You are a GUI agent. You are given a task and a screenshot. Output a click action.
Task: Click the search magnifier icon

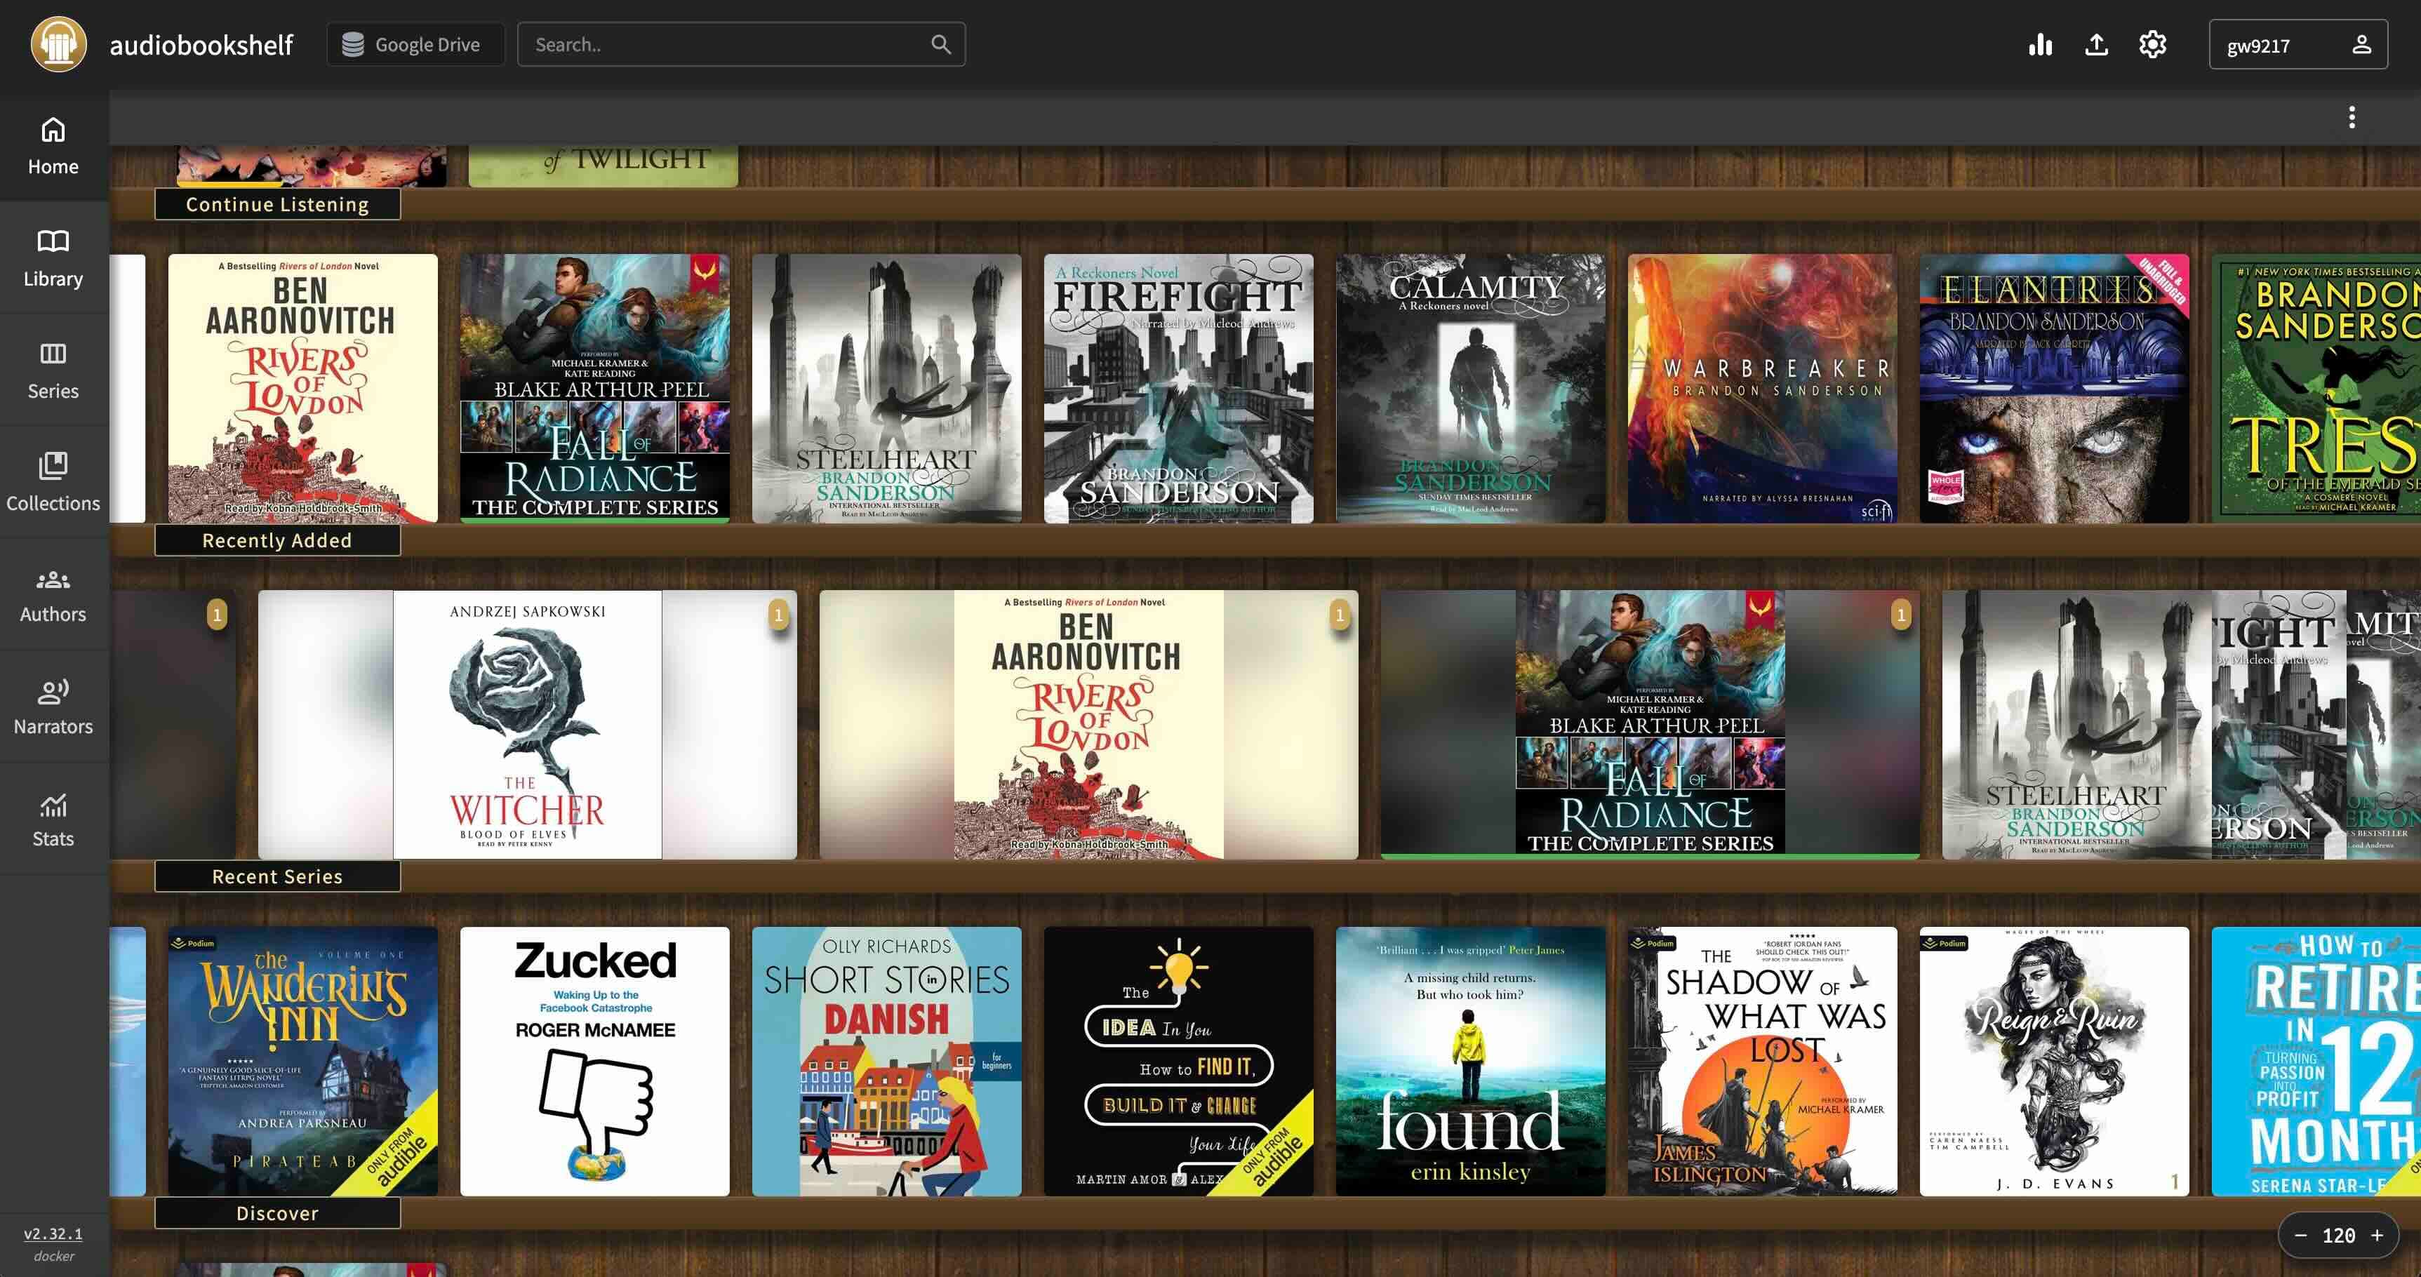point(940,44)
